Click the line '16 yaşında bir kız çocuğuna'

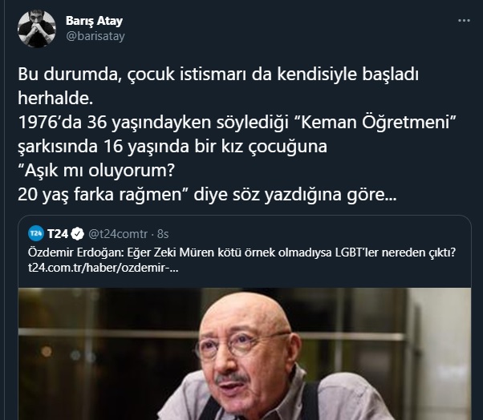(172, 147)
